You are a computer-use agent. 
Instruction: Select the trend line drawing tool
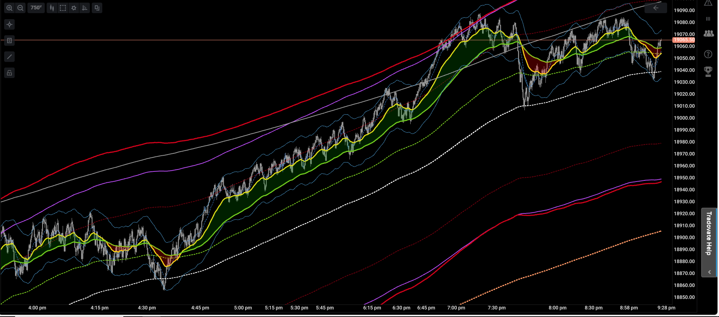(9, 57)
